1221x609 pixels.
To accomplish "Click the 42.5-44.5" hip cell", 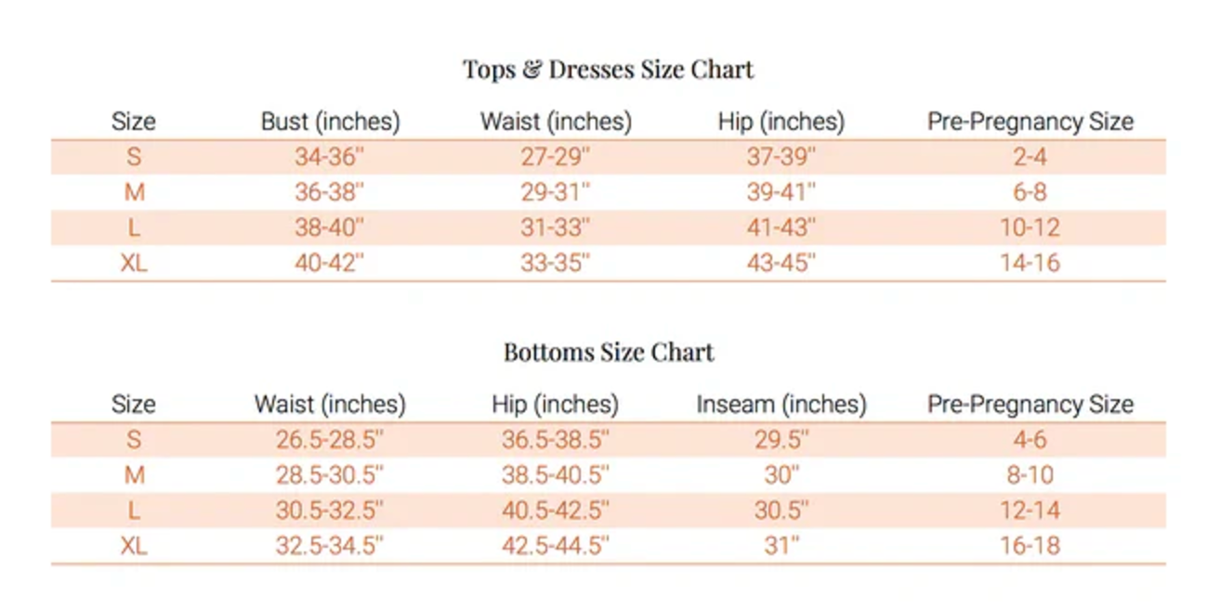I will (x=556, y=546).
